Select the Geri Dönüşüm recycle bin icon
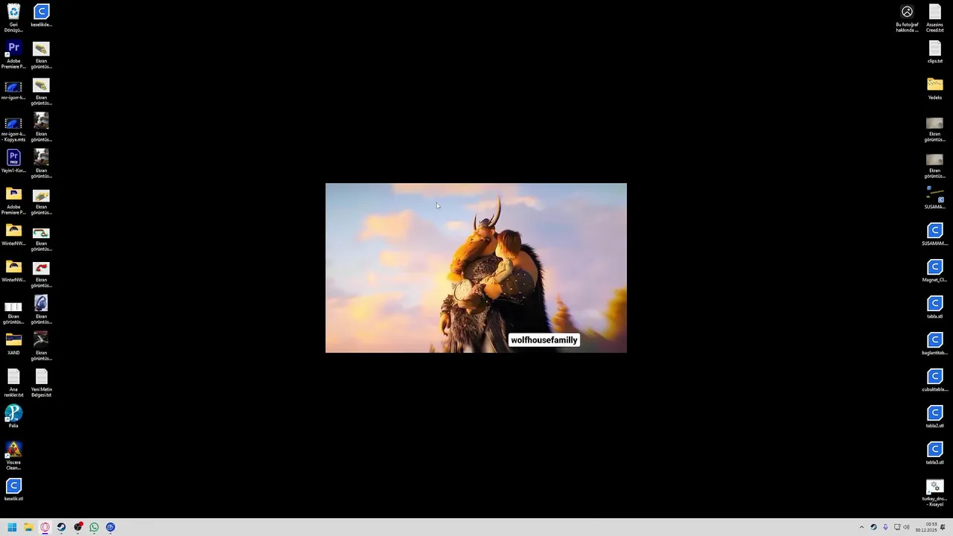 click(x=13, y=18)
